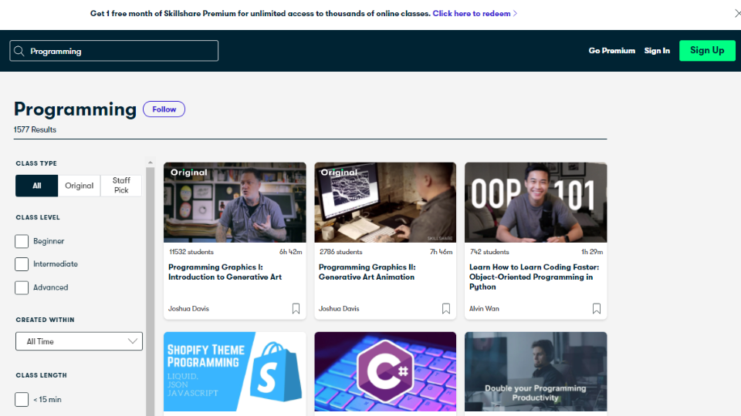
Task: Click 742 students text
Action: click(489, 252)
